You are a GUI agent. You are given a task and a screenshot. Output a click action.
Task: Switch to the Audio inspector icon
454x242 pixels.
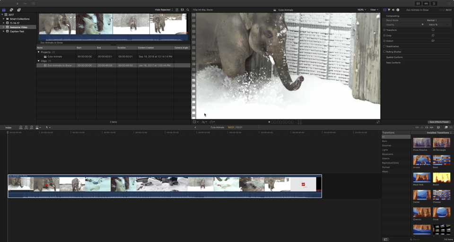click(393, 9)
